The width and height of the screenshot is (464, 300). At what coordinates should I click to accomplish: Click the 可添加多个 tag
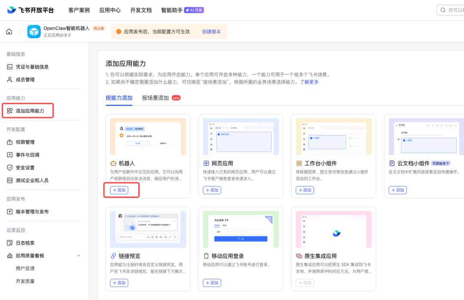[x=441, y=164]
